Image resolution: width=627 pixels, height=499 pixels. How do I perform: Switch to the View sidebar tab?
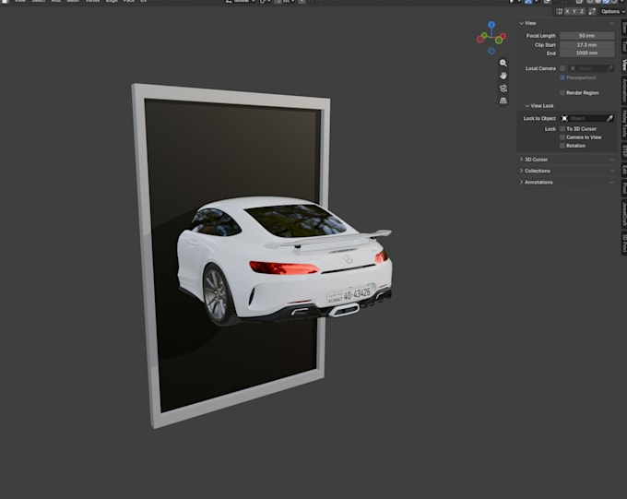pos(624,65)
